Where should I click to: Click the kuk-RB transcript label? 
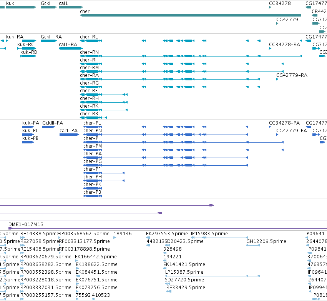click(x=28, y=52)
